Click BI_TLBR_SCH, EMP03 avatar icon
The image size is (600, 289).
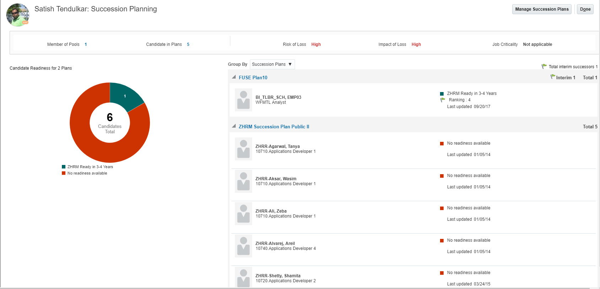[243, 100]
